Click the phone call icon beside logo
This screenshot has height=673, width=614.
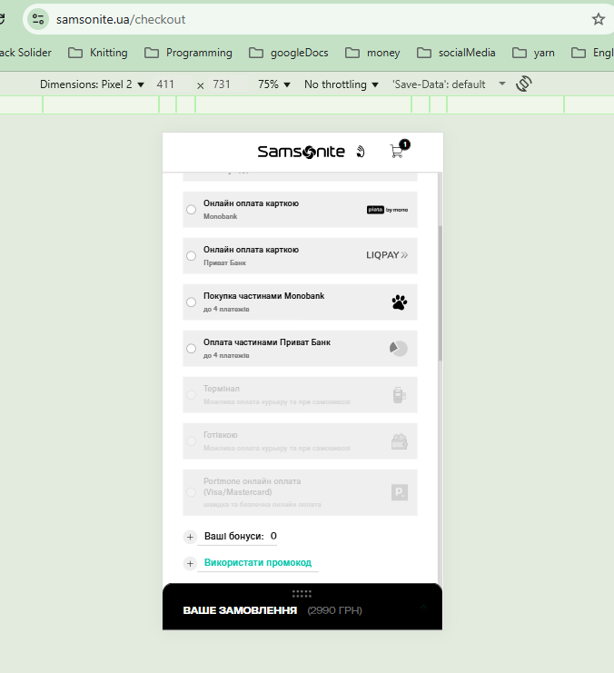(x=361, y=152)
